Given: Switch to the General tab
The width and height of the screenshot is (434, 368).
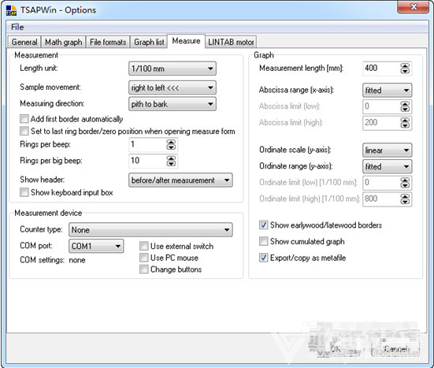Looking at the screenshot, I should [x=24, y=42].
